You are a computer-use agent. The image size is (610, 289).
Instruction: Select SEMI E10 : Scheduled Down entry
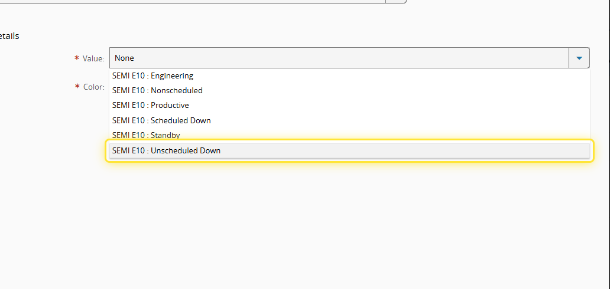pos(161,120)
